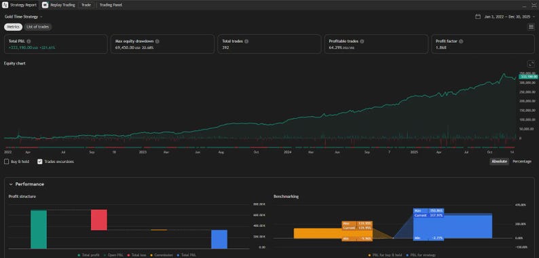Click the green Total profit bar
This screenshot has height=258, width=539.
pos(39,229)
